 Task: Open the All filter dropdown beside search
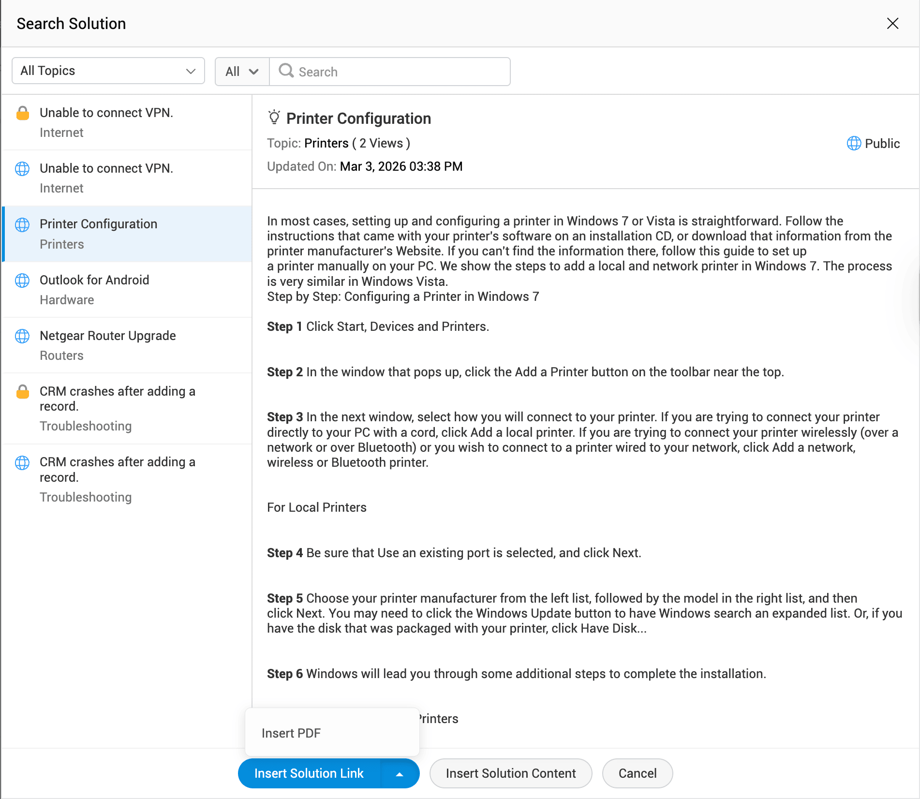242,72
